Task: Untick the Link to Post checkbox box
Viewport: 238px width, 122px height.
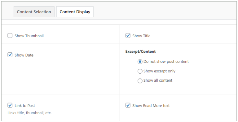Action: pyautogui.click(x=10, y=105)
